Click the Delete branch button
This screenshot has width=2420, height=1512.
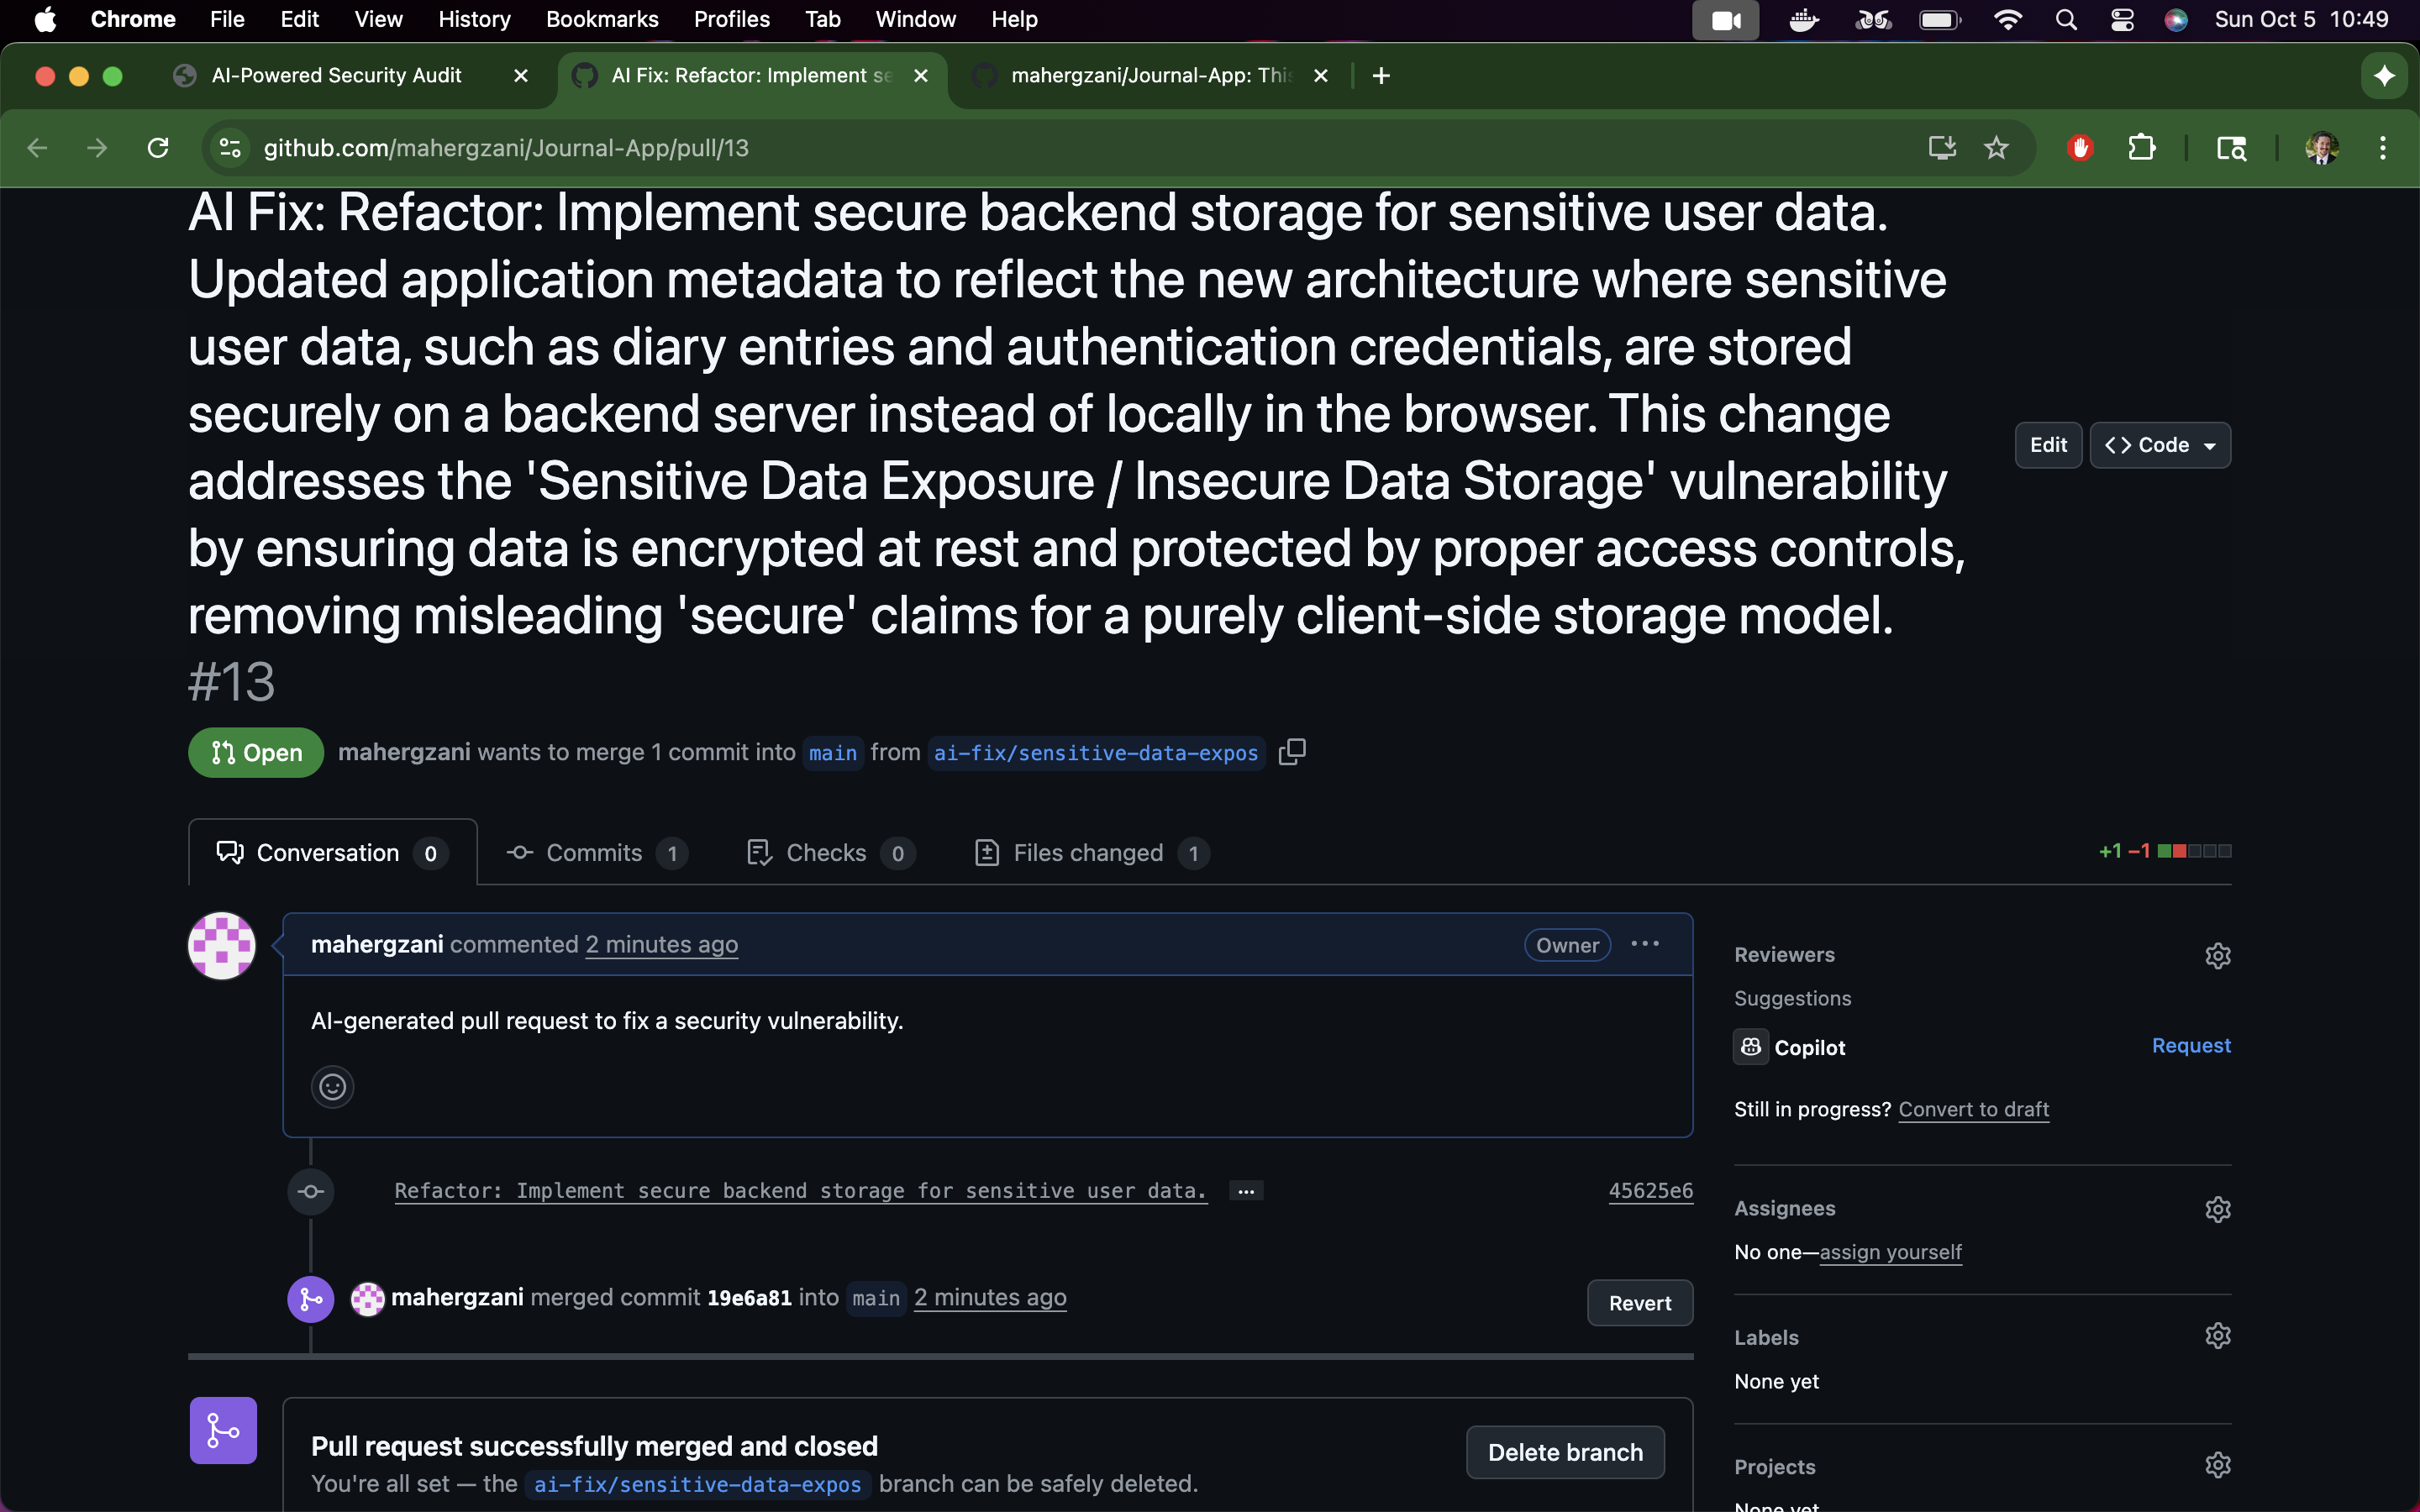[x=1564, y=1452]
